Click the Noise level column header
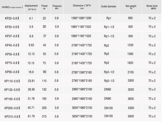 click(152, 7)
